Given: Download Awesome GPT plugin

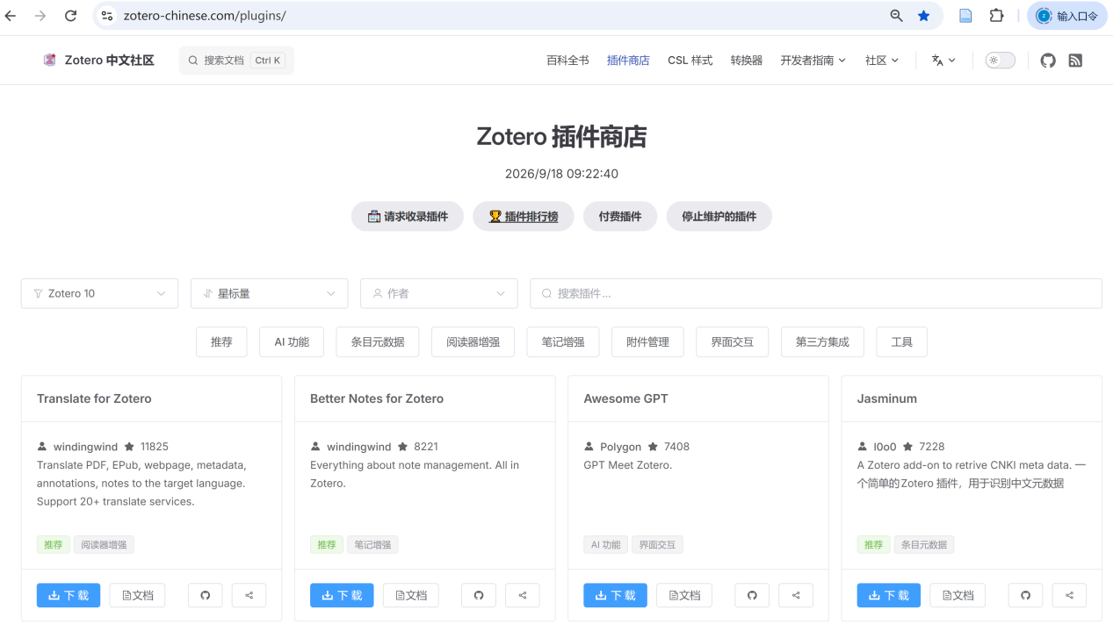Looking at the screenshot, I should (615, 595).
